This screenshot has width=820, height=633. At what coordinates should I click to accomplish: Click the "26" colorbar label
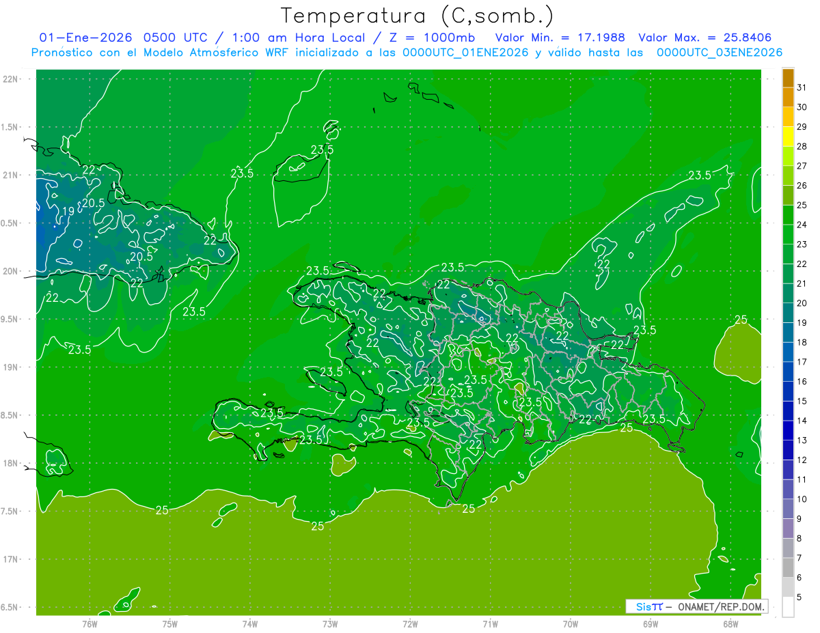802,185
